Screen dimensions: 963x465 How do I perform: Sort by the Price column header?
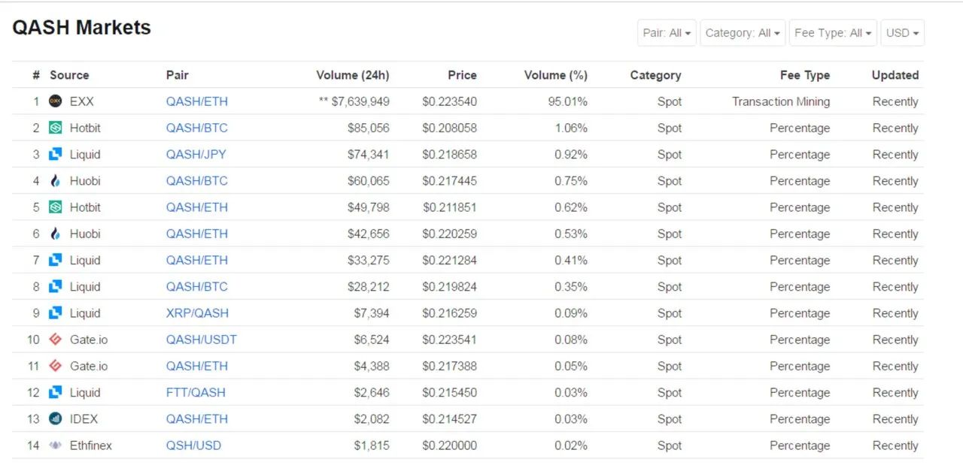coord(462,75)
